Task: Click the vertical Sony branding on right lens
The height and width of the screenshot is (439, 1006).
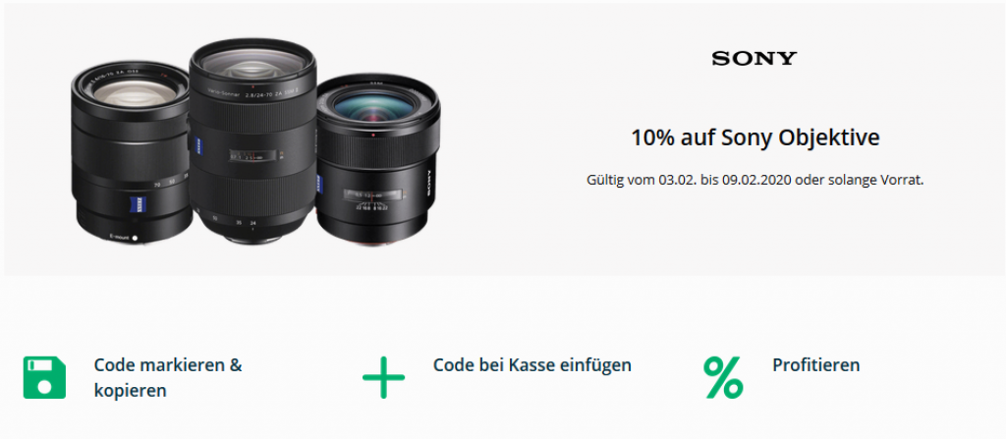Action: coord(430,184)
